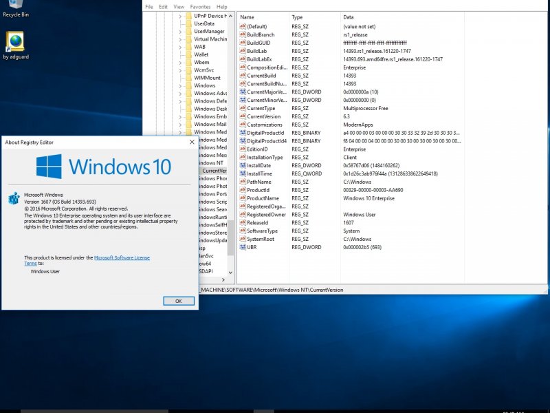The height and width of the screenshot is (413, 550).
Task: Expand the WAB tree node
Action: (x=180, y=47)
